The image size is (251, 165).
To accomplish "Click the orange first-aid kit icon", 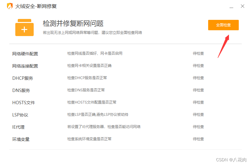I will tap(24, 28).
